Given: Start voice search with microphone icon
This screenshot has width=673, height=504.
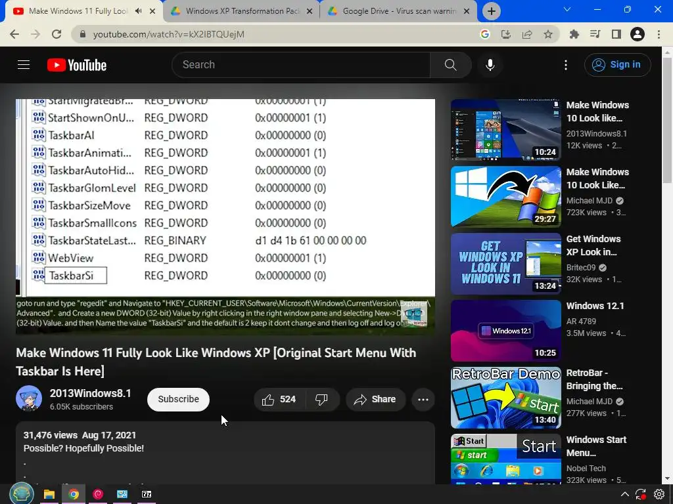Looking at the screenshot, I should tap(490, 65).
